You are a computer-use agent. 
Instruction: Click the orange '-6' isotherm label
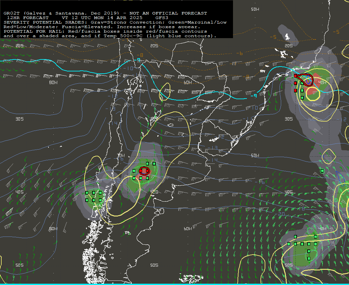(x=239, y=53)
